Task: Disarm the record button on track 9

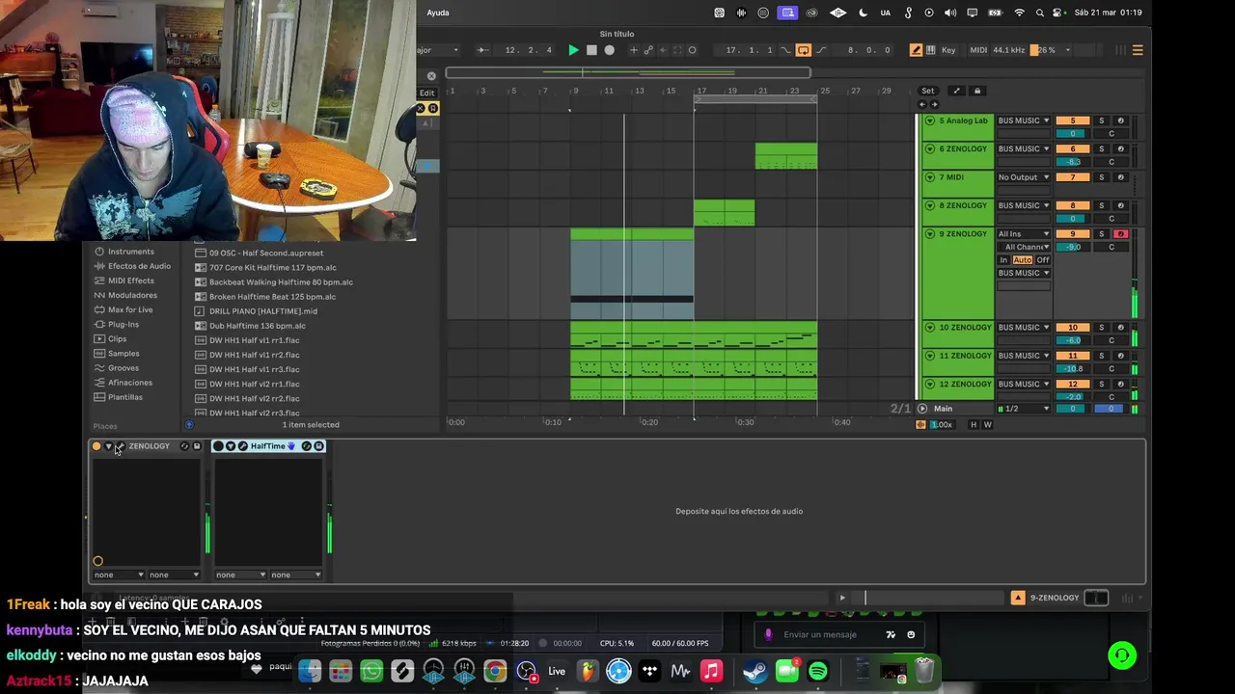Action: pos(1120,234)
